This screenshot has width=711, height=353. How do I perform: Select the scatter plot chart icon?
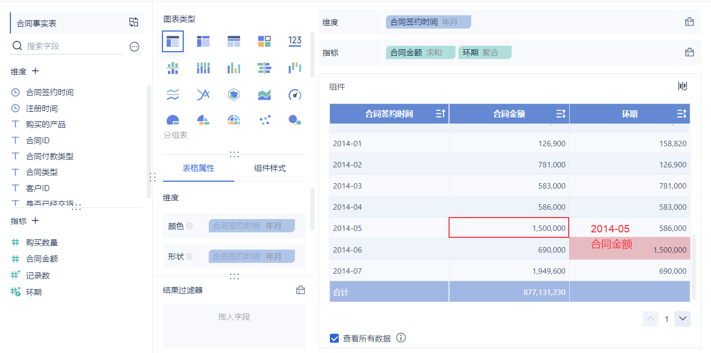coord(264,119)
